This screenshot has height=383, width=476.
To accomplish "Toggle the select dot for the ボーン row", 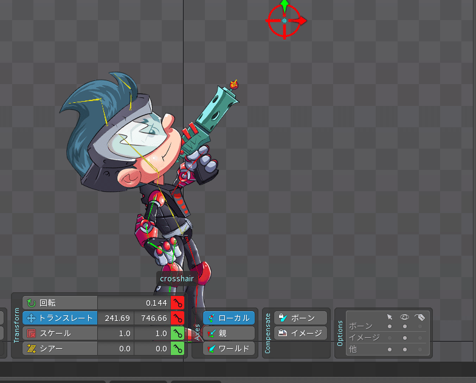I will (390, 326).
